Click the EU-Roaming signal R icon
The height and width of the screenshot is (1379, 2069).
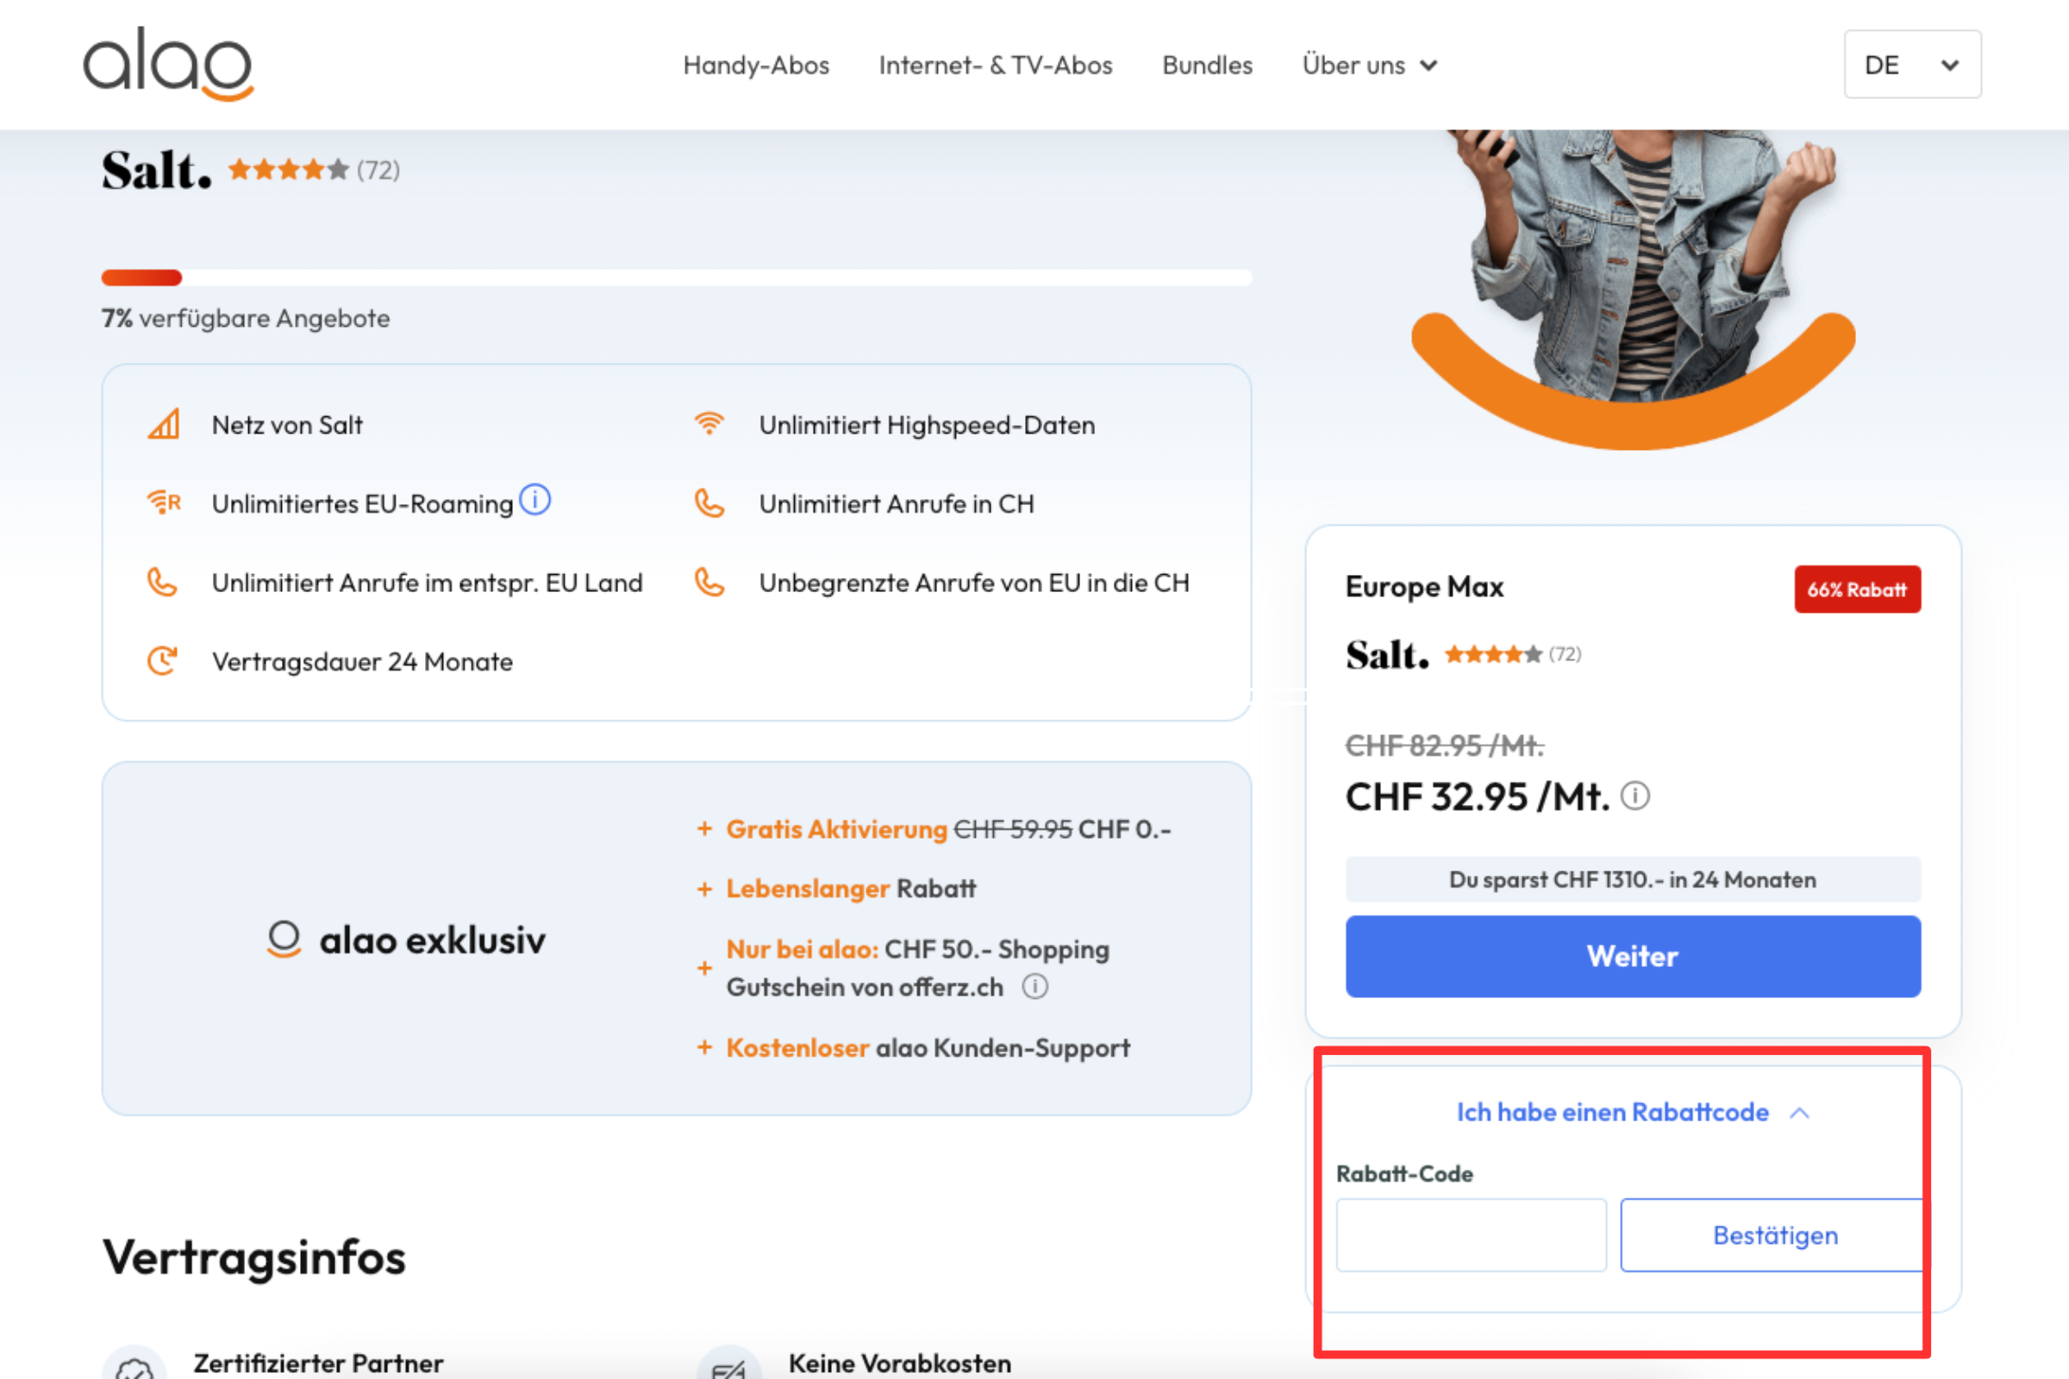click(164, 503)
